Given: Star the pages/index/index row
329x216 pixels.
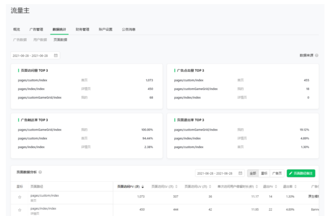Looking at the screenshot, I should 19,210.
